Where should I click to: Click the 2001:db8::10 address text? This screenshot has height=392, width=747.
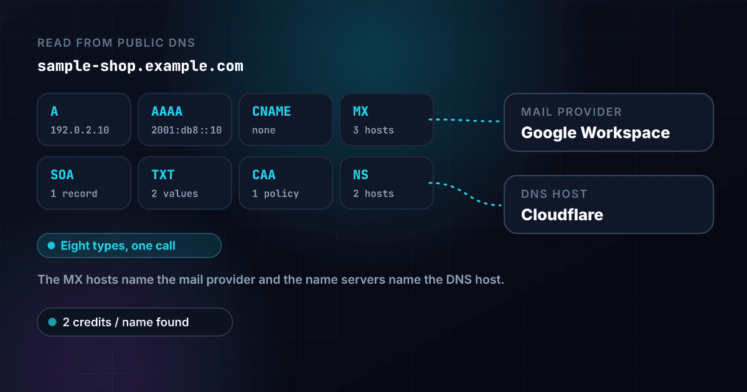point(187,131)
